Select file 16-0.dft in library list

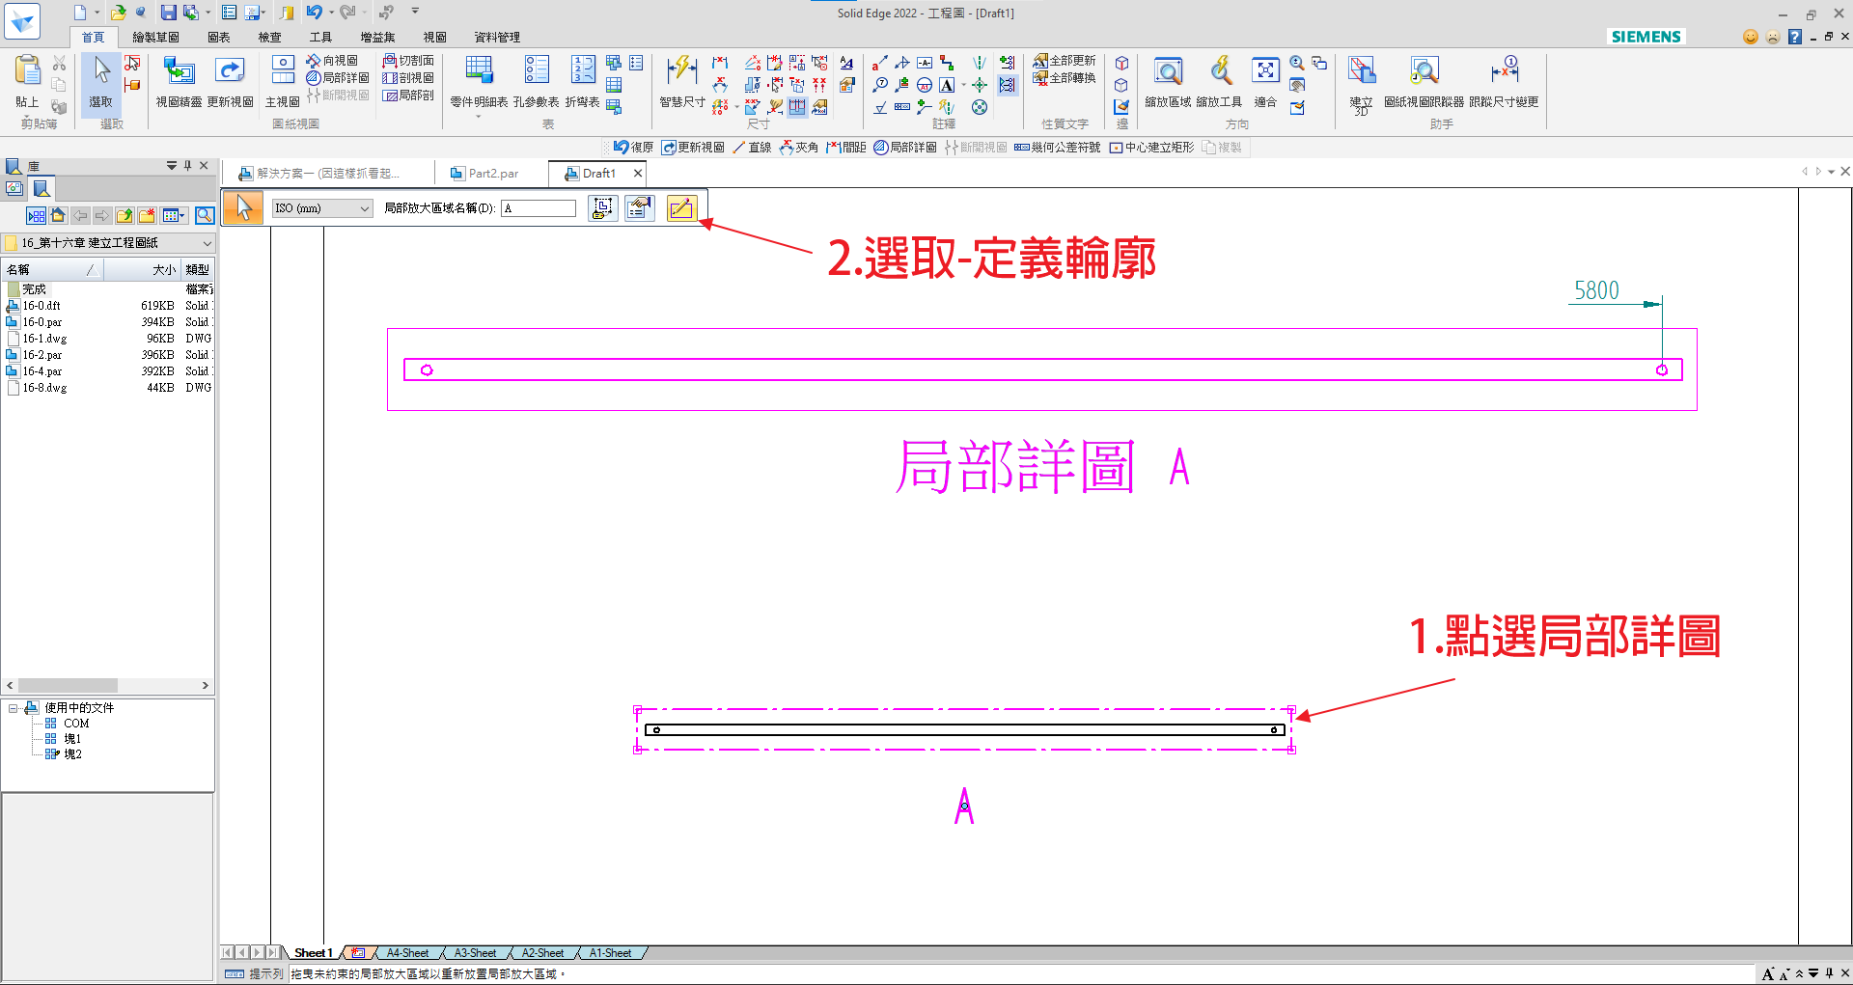click(x=41, y=306)
